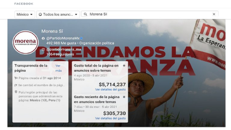Open the México country dropdown

[25, 14]
